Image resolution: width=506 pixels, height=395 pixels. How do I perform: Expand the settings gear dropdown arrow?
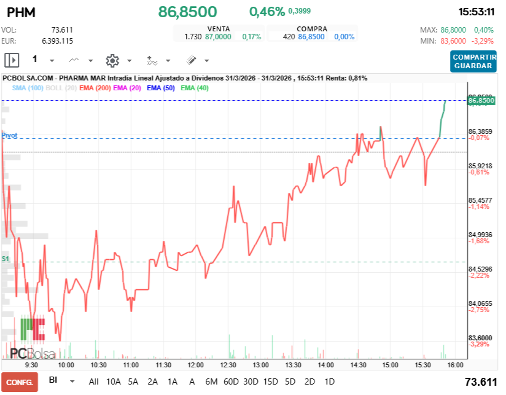130,61
